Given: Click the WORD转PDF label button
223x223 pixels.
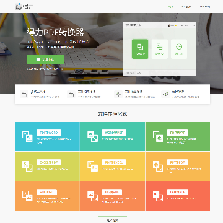Looking at the screenshot, I should [114, 133].
